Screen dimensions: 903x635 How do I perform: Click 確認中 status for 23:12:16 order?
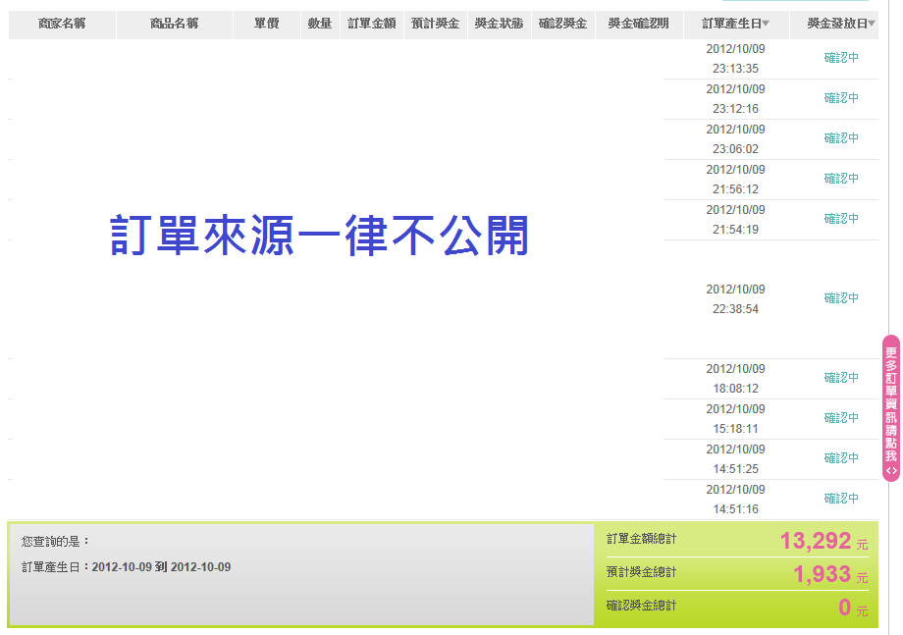click(841, 98)
